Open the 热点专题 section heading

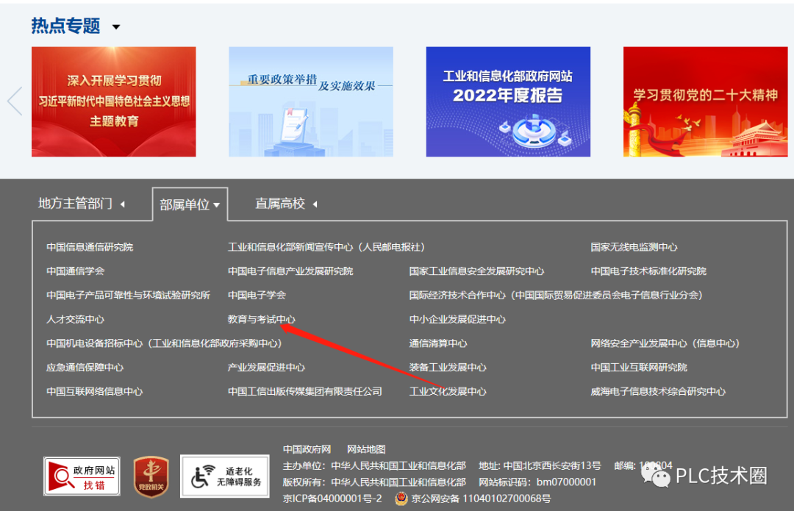(66, 25)
